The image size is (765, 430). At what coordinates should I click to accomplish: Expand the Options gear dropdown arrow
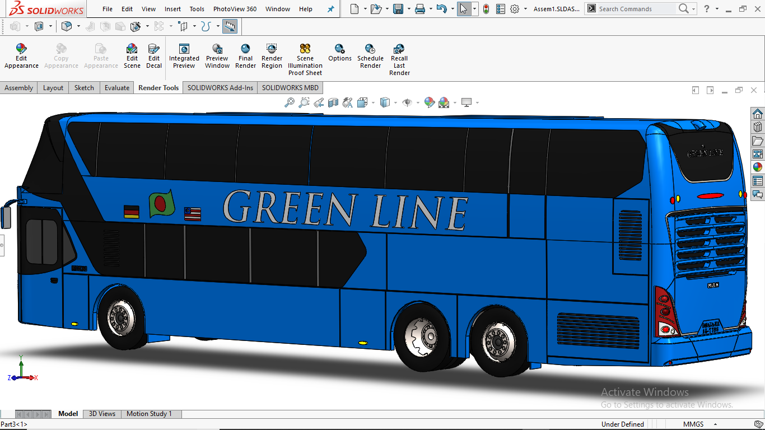tap(525, 9)
